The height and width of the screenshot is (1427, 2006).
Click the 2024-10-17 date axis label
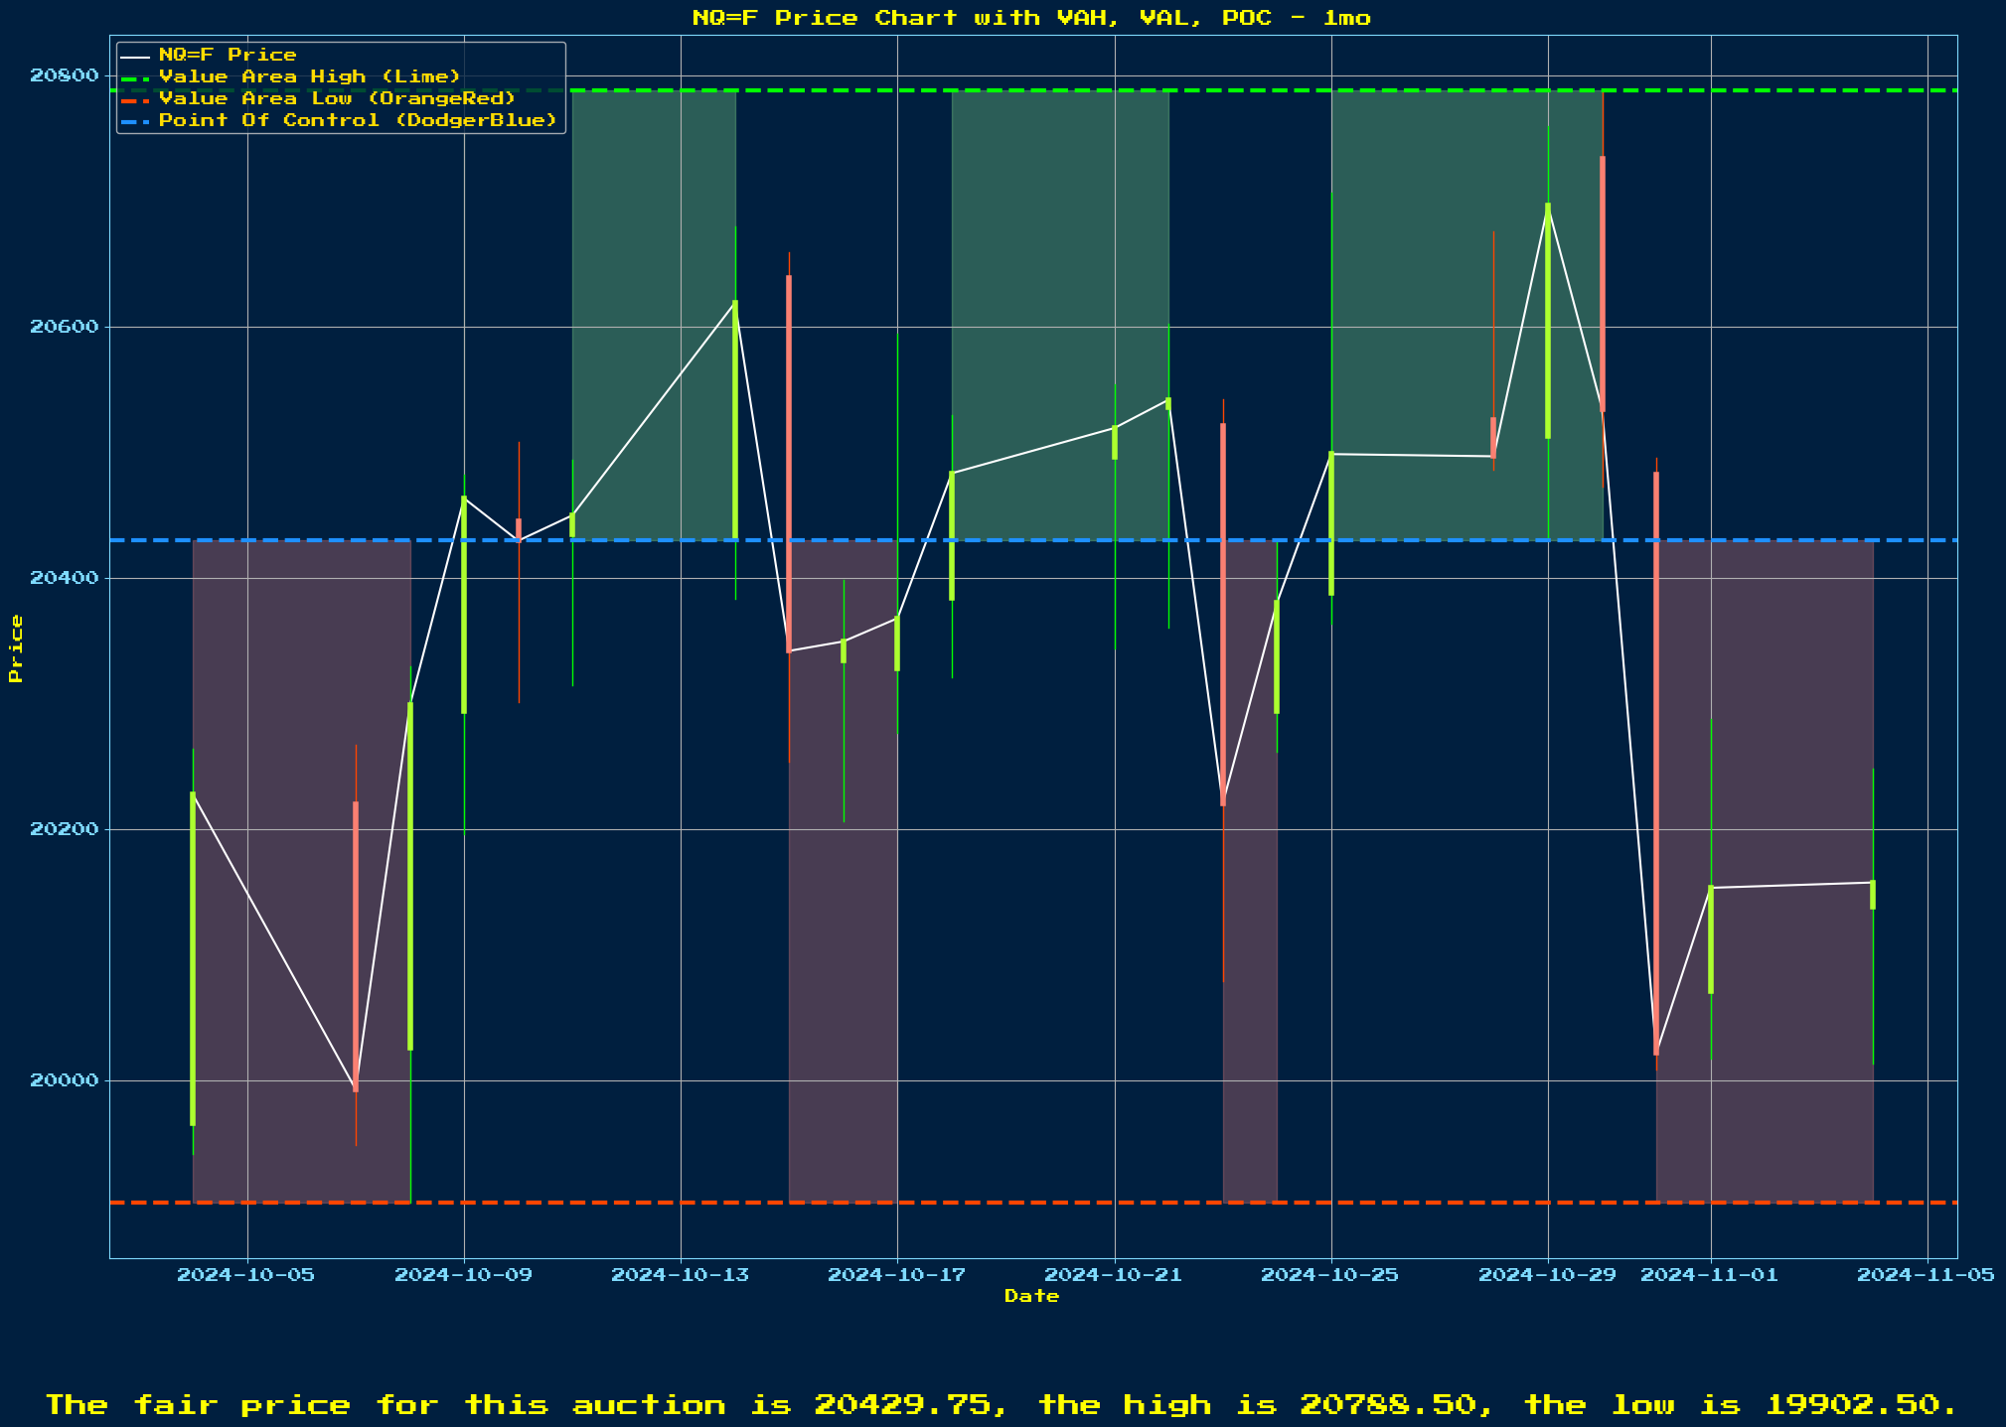(896, 1275)
